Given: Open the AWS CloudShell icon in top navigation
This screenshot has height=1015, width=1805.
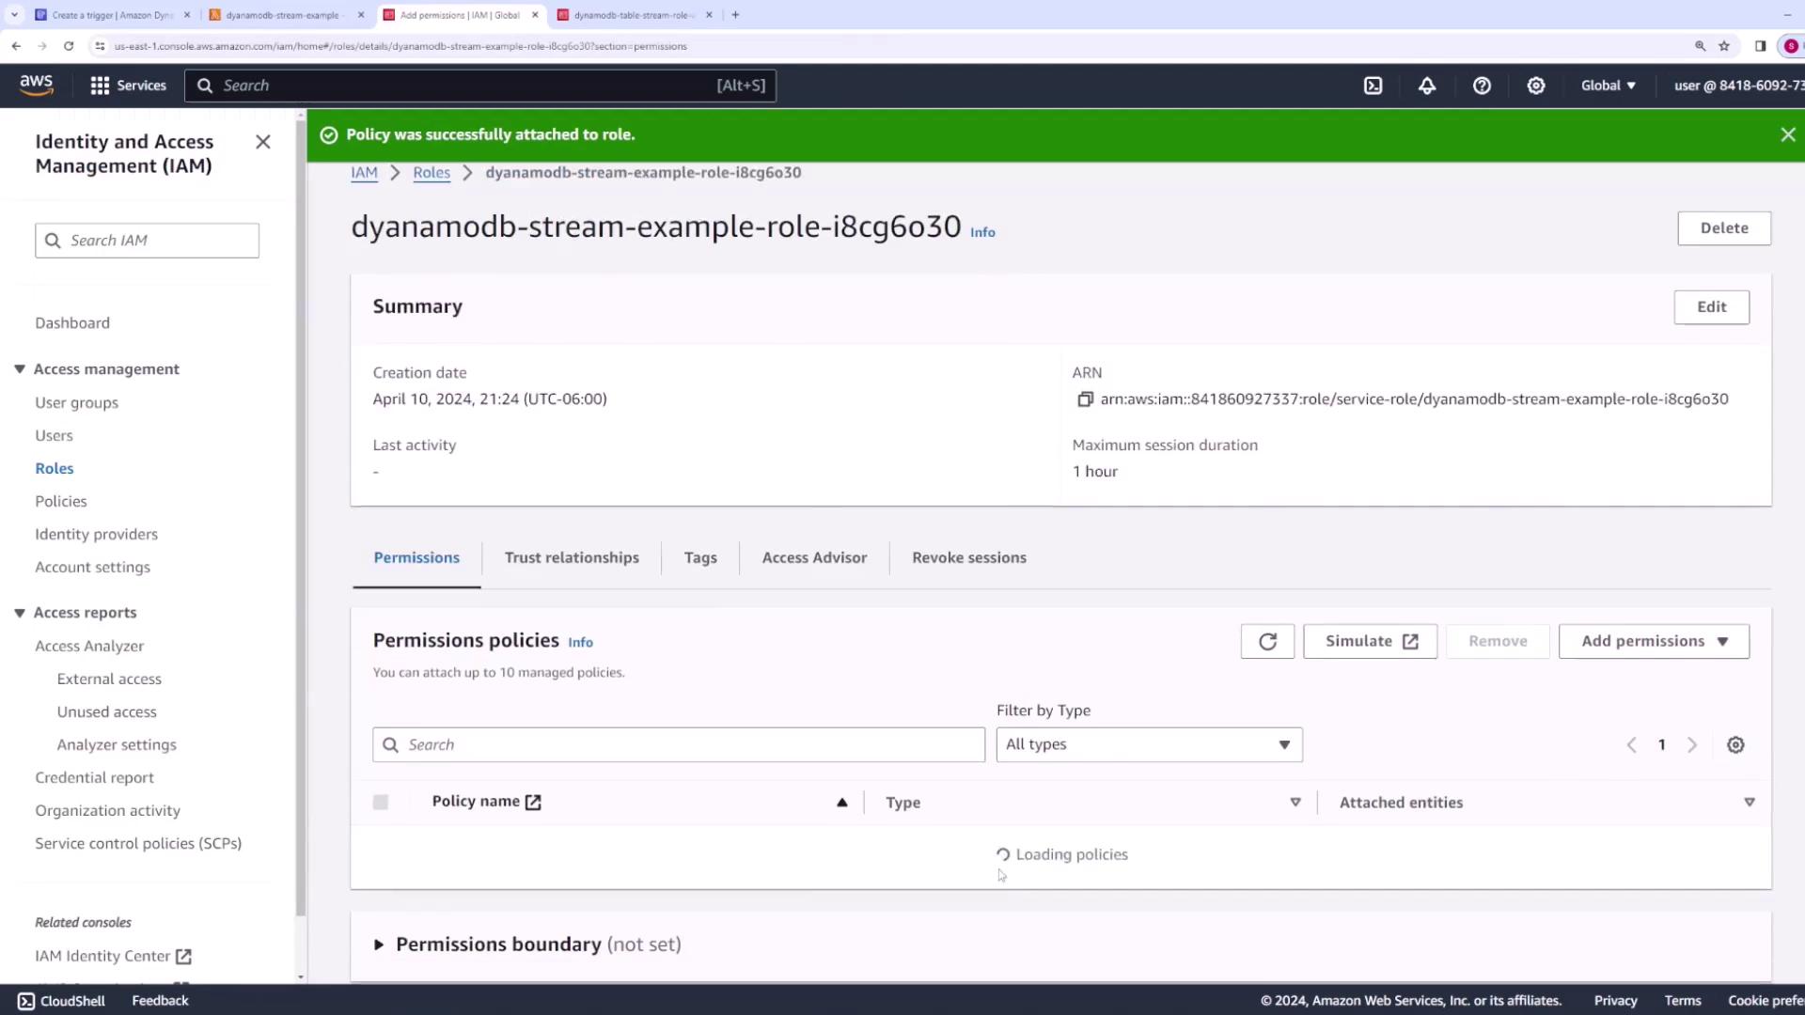Looking at the screenshot, I should click(1373, 86).
